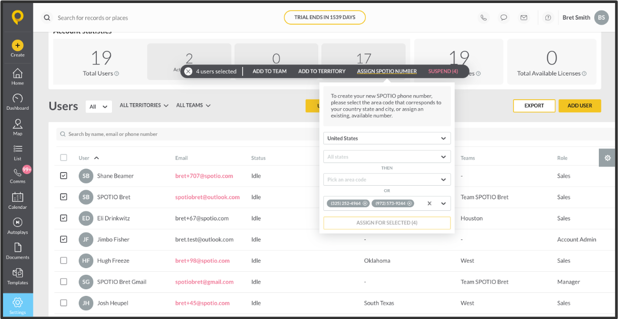Select SUSPEND (4) action
This screenshot has height=319, width=618.
point(443,71)
